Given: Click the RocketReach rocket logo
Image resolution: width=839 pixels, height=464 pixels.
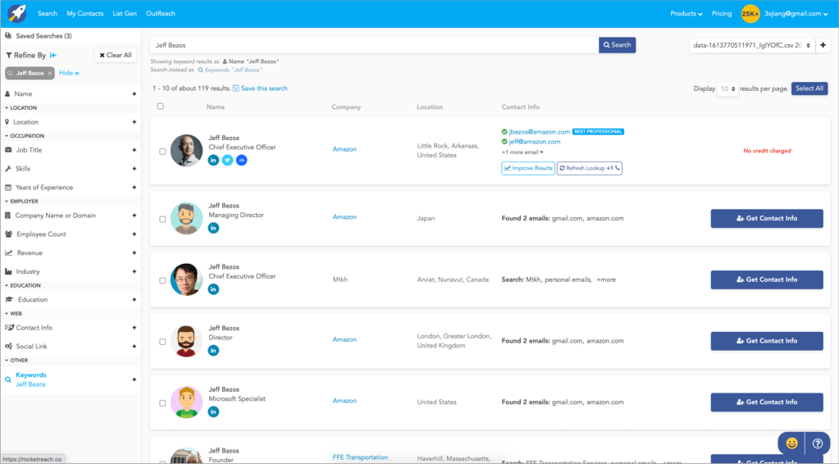Looking at the screenshot, I should coord(16,13).
